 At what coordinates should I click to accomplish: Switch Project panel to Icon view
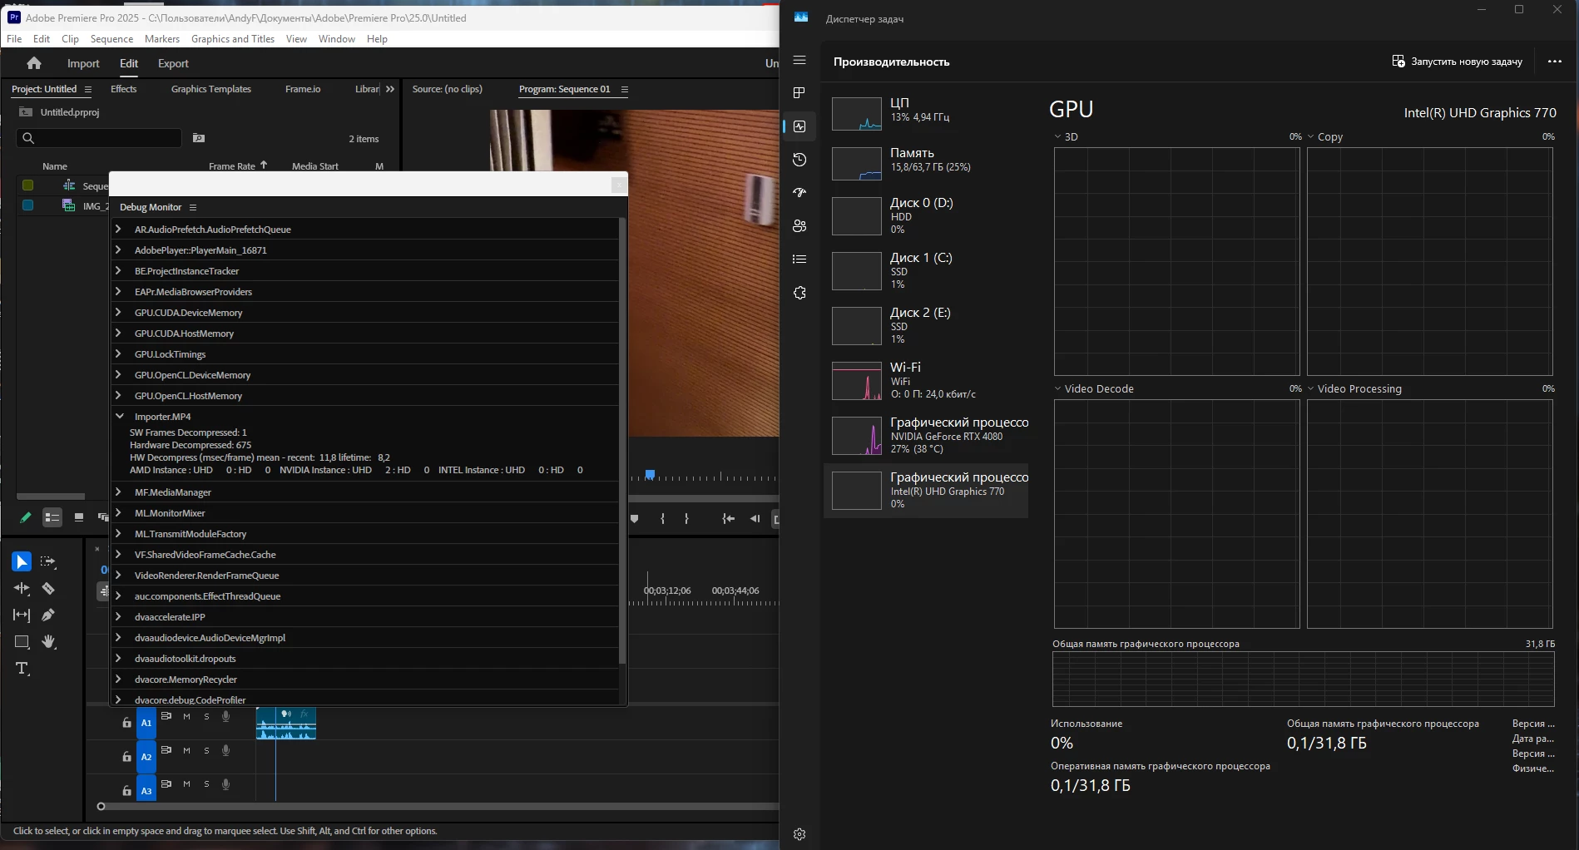(x=79, y=517)
